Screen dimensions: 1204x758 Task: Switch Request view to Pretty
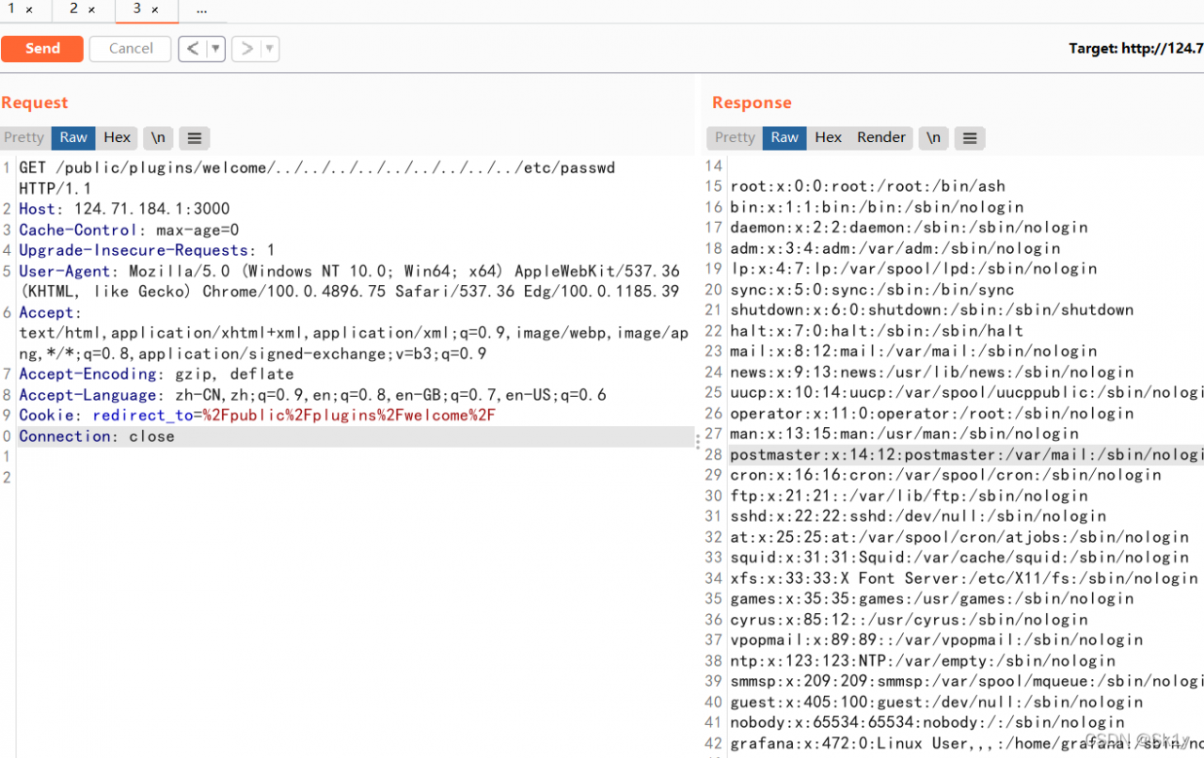click(24, 137)
